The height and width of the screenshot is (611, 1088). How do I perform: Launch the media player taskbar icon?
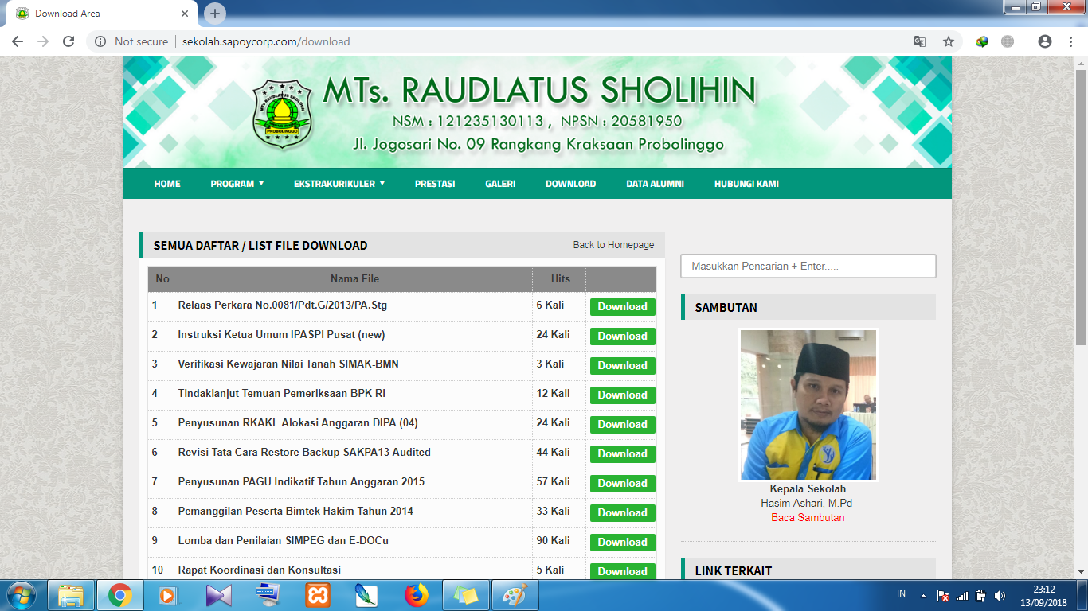[169, 595]
